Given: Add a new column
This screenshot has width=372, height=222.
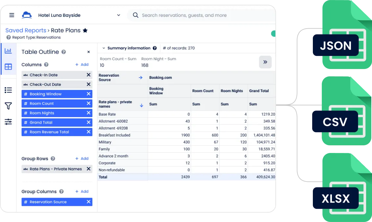Looking at the screenshot, I should click(x=82, y=64).
